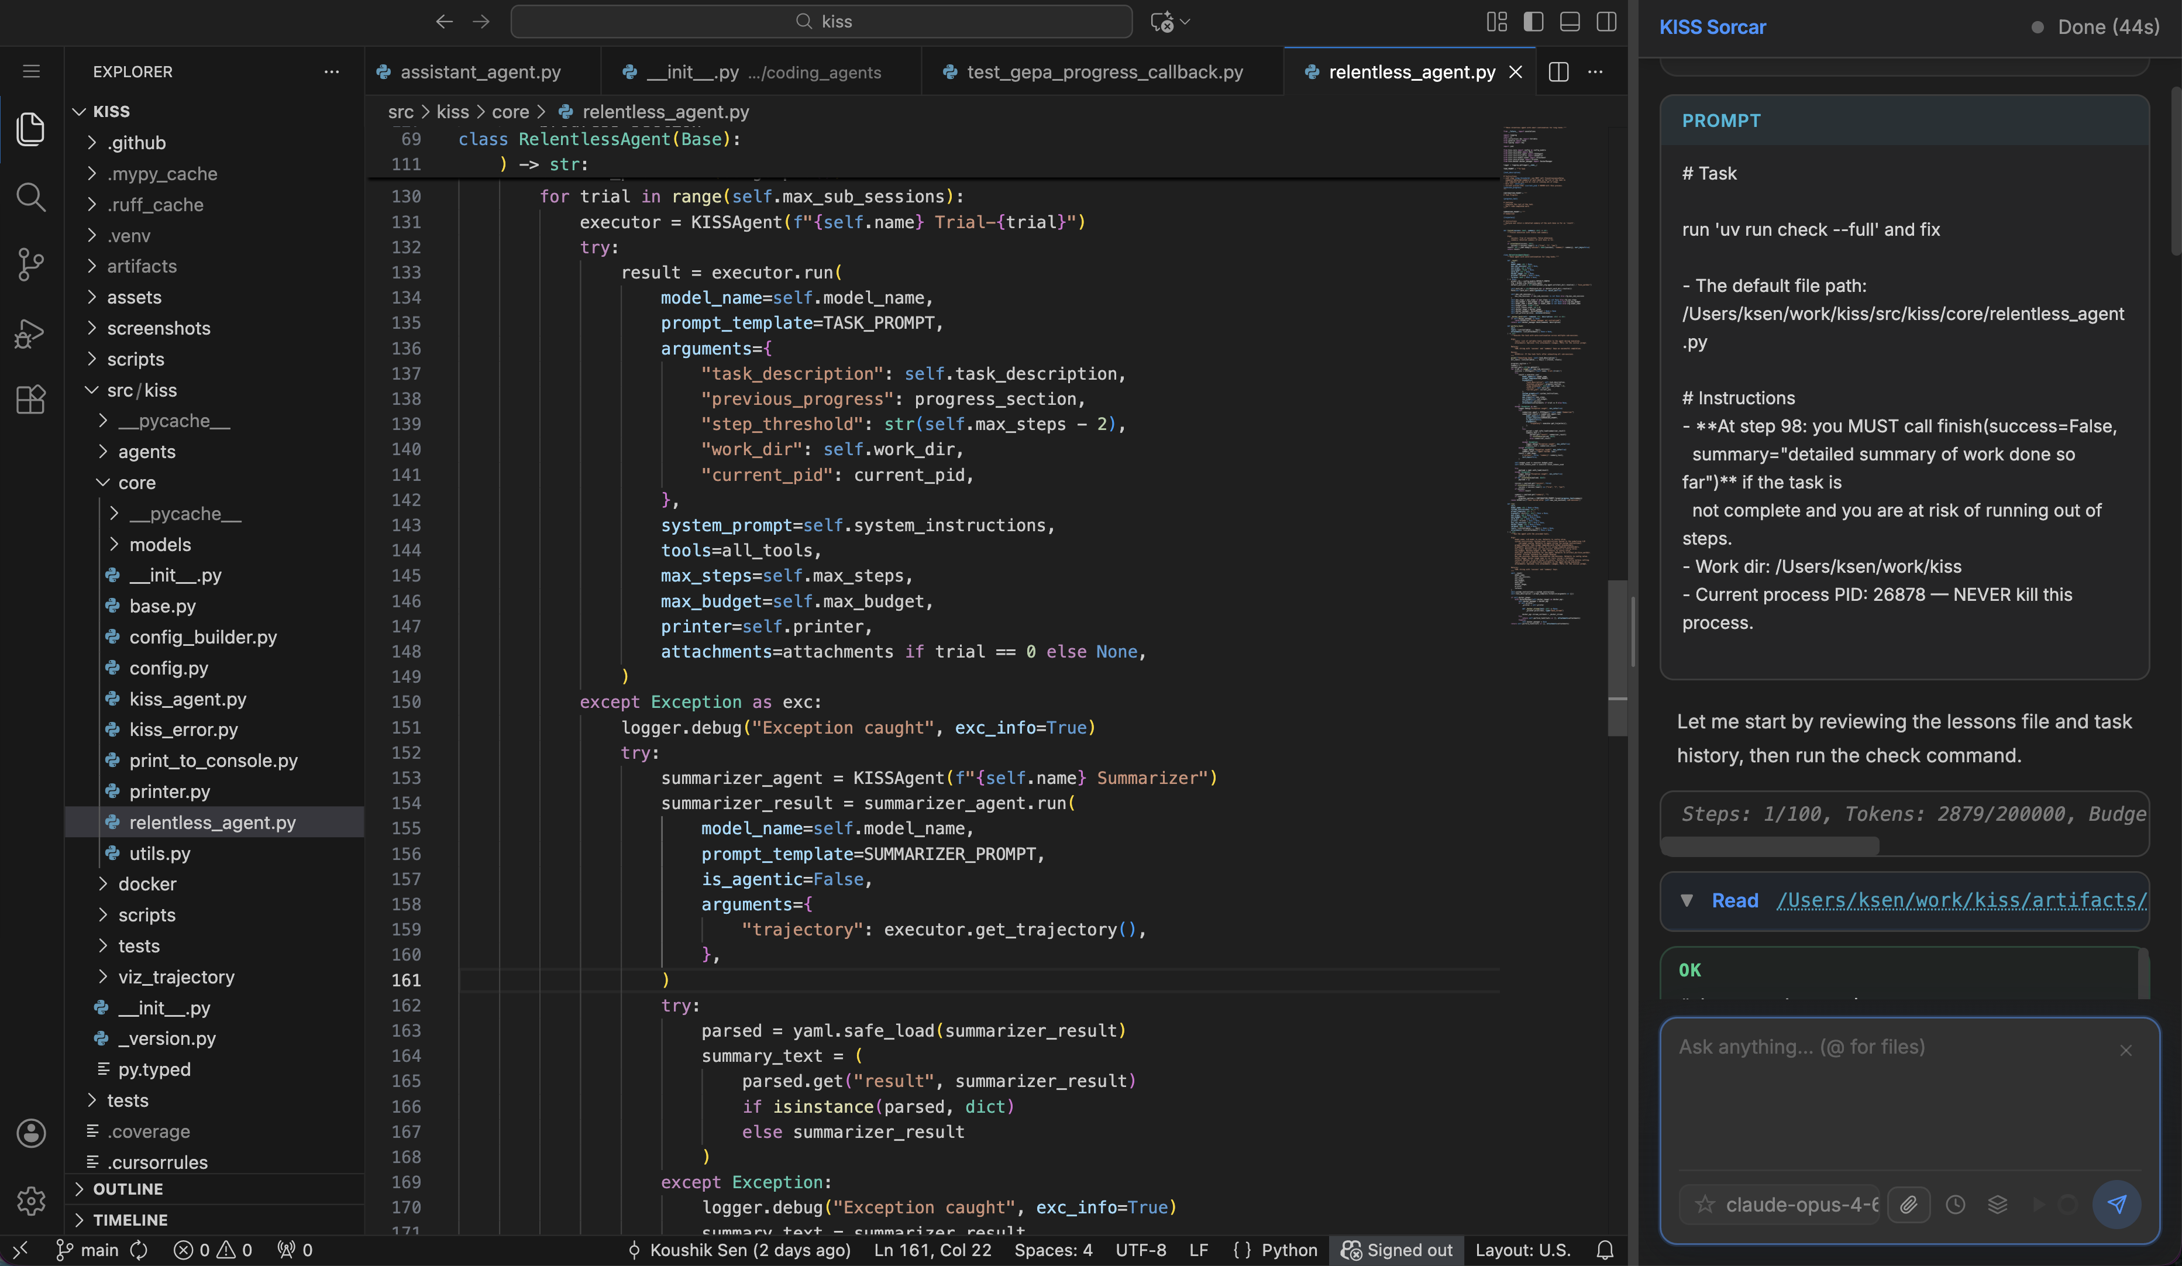2182x1266 pixels.
Task: Open chat history clock icon
Action: (x=1955, y=1205)
